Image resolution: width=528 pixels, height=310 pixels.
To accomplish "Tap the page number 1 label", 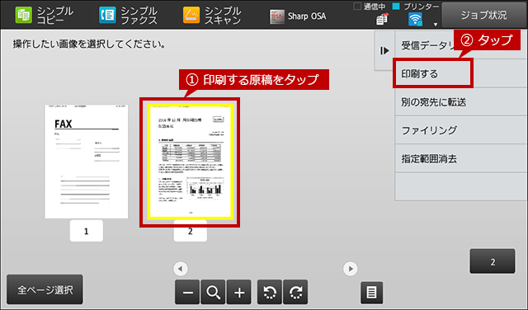I will 86,231.
